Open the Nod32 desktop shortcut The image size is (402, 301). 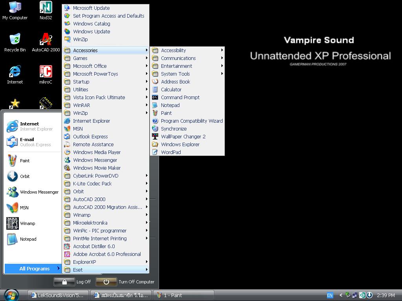[x=46, y=11]
